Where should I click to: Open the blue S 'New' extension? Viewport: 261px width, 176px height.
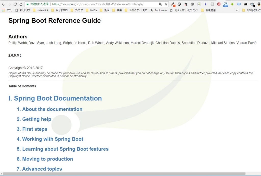226,4
